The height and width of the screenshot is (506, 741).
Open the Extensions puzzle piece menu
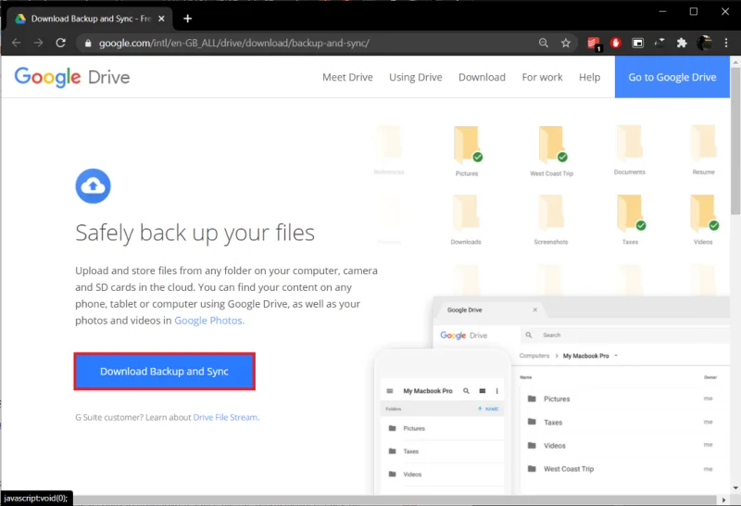(682, 43)
